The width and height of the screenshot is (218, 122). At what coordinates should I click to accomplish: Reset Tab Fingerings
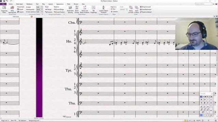pos(94,9)
